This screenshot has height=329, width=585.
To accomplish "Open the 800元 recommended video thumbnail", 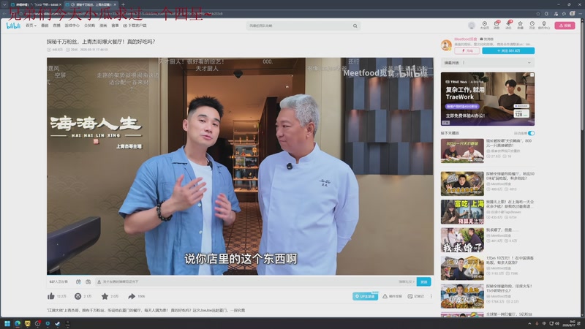I will click(x=462, y=151).
